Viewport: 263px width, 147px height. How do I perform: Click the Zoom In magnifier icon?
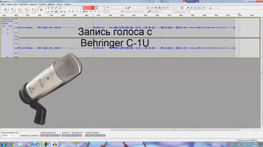point(187,8)
